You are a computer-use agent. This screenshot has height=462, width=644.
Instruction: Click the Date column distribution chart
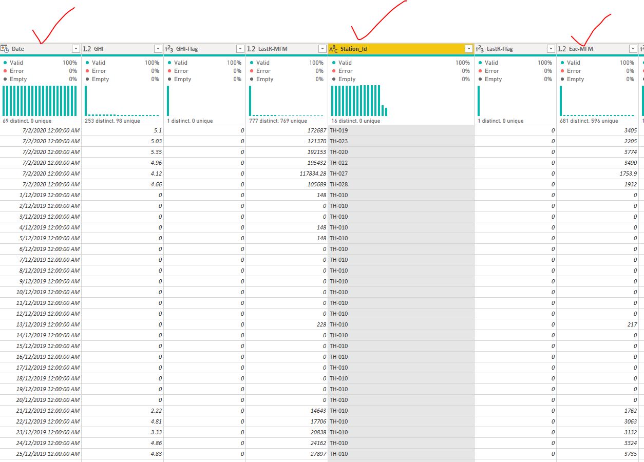click(40, 101)
